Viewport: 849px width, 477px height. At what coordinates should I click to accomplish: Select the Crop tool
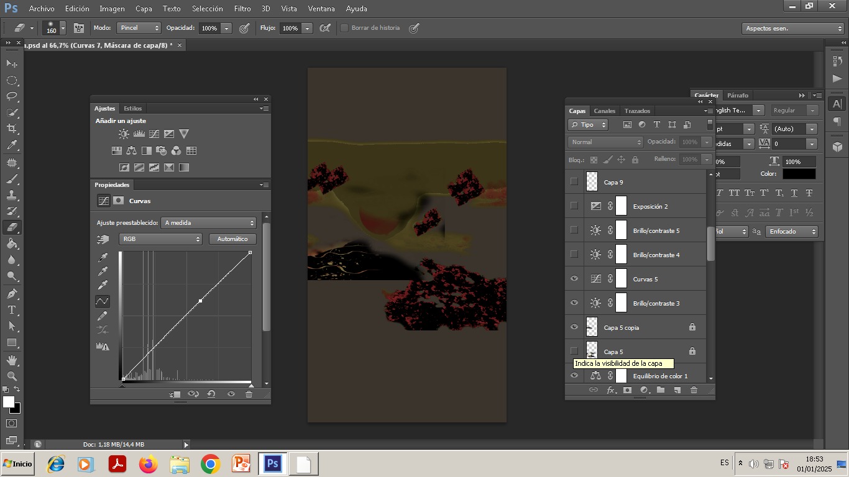pyautogui.click(x=12, y=129)
